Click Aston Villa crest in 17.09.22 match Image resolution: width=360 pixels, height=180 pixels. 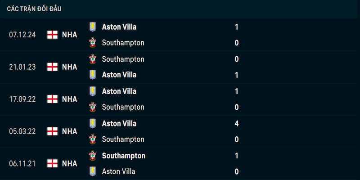(x=93, y=91)
